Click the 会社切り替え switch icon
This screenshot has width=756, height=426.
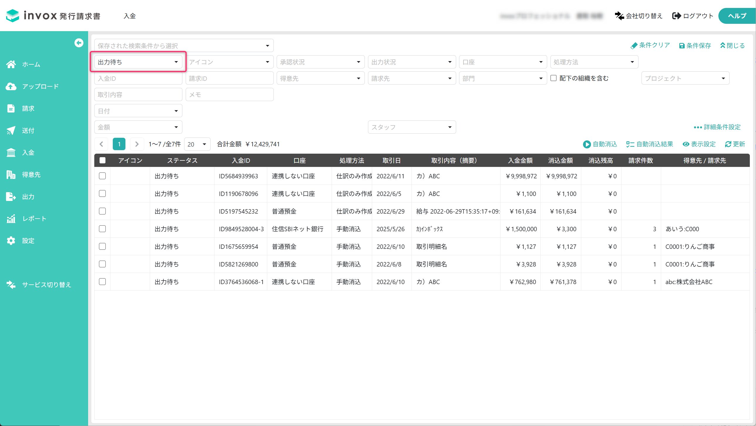point(619,16)
